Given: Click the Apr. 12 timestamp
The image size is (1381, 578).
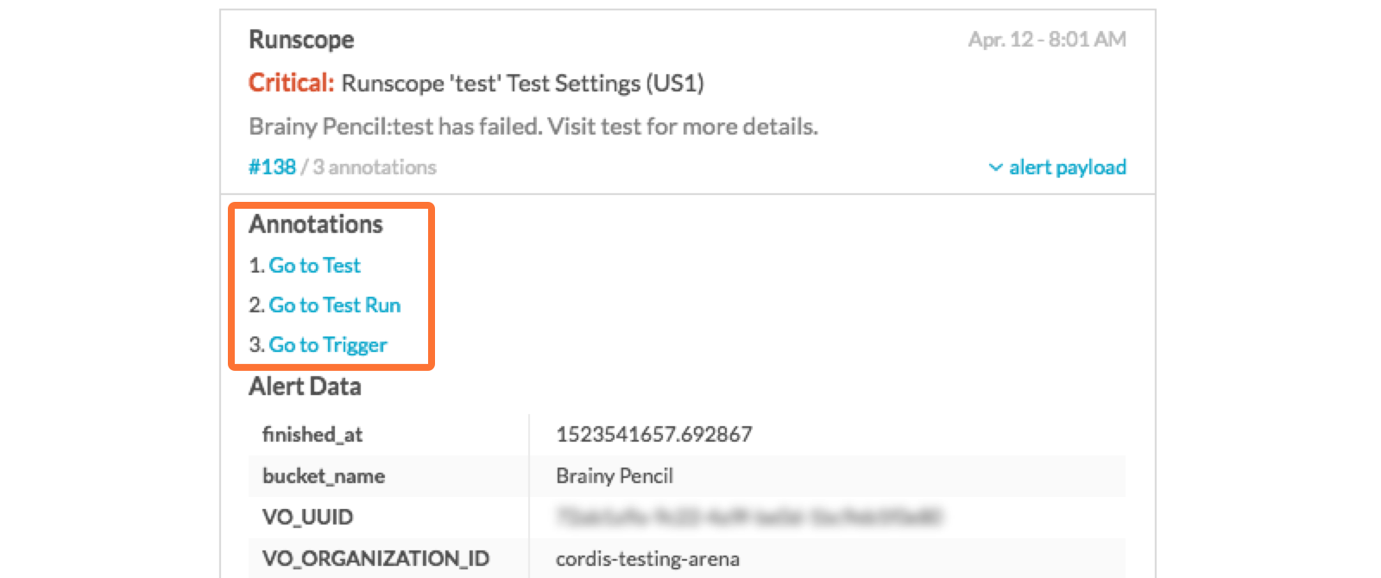Looking at the screenshot, I should 1044,39.
